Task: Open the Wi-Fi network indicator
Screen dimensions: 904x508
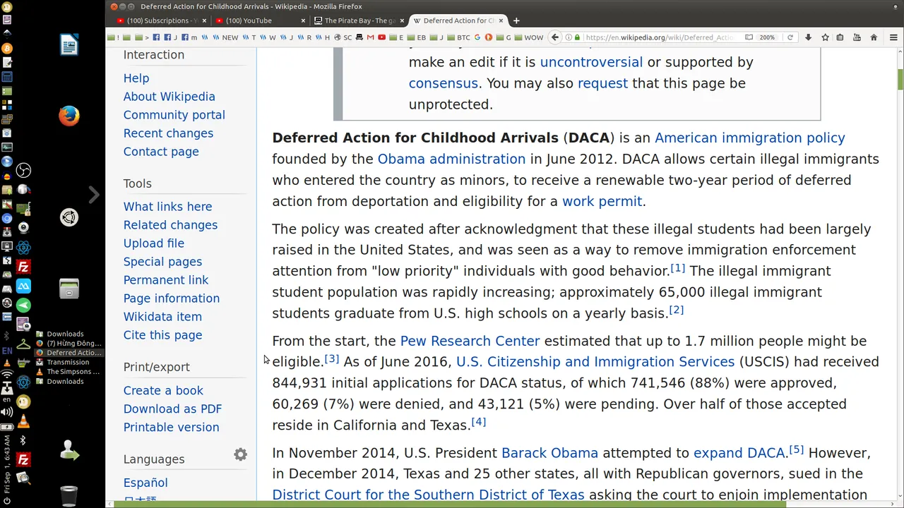Action: 7,375
